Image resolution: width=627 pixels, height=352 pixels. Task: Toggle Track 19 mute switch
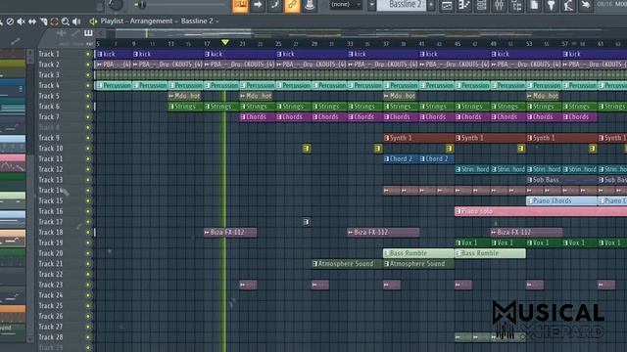[88, 243]
